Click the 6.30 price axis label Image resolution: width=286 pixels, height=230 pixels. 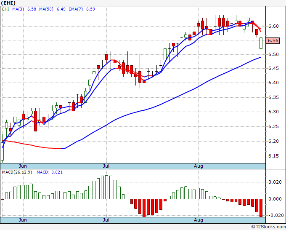(x=273, y=112)
